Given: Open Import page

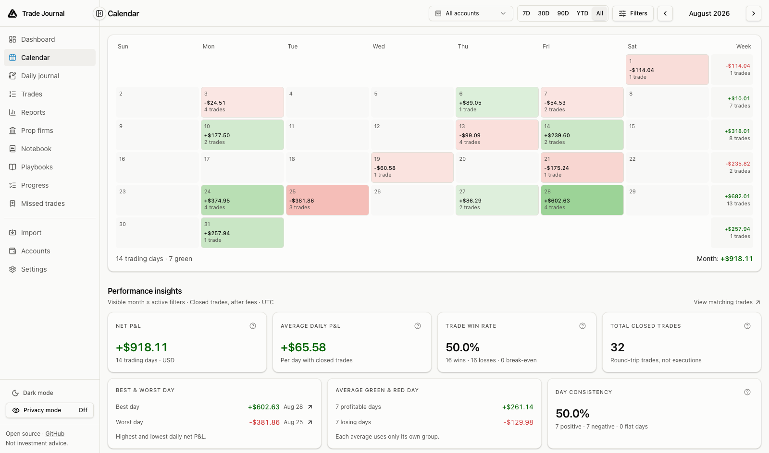Looking at the screenshot, I should tap(50, 233).
